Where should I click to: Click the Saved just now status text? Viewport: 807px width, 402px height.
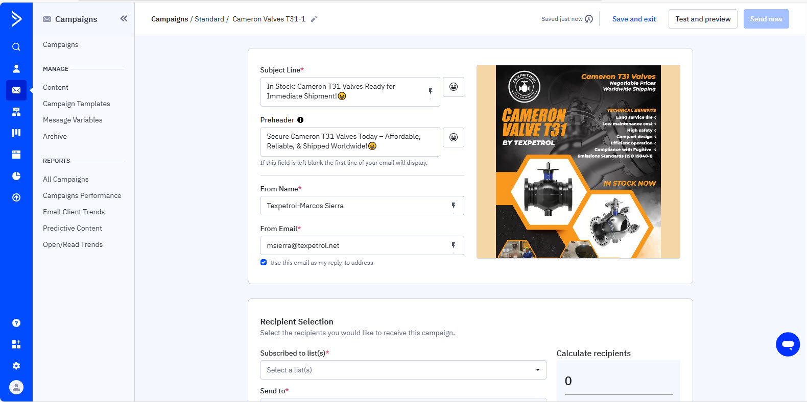coord(562,19)
